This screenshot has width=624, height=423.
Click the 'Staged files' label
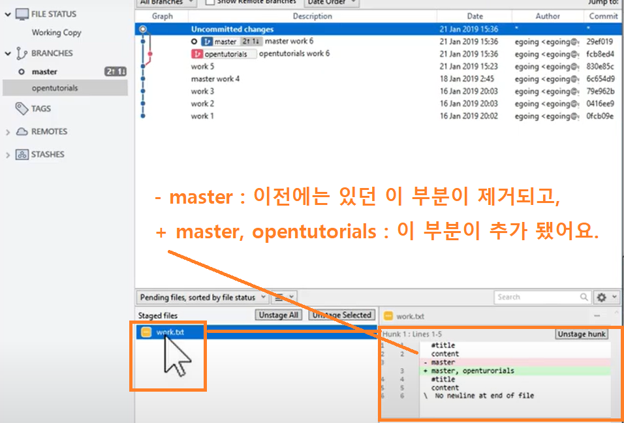click(x=157, y=315)
